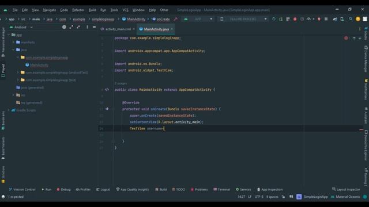Open Project panel options kebab menu
This screenshot has height=207, width=369.
87,27
